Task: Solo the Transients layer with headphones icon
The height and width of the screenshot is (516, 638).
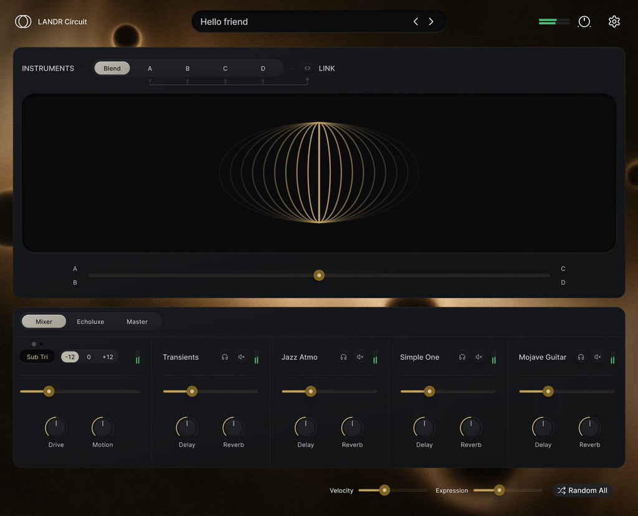Action: coord(224,357)
